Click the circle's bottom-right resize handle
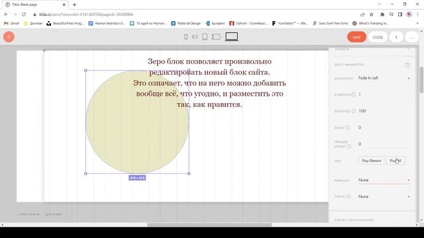 [x=189, y=173]
